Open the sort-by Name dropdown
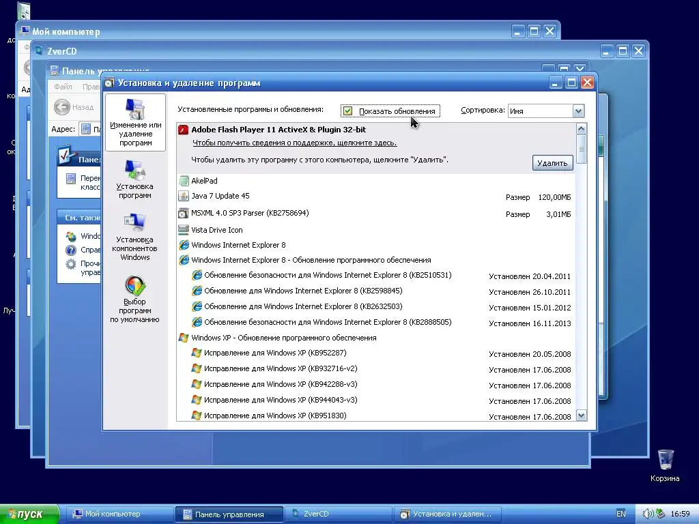 578,111
